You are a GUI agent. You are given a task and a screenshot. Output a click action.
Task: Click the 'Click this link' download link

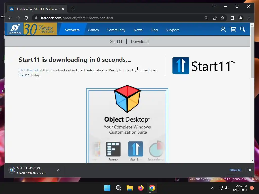click(x=29, y=70)
